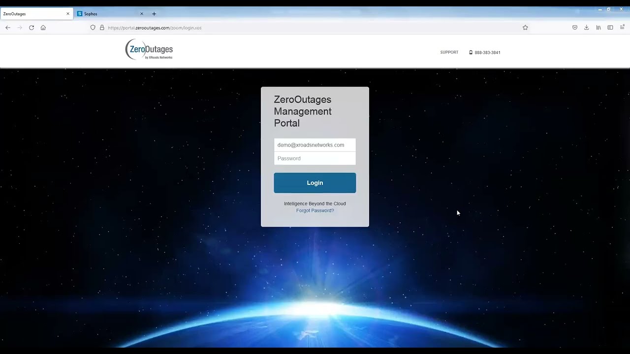Switch to the Sophos tab
Screen dimensions: 630x354
(111, 14)
